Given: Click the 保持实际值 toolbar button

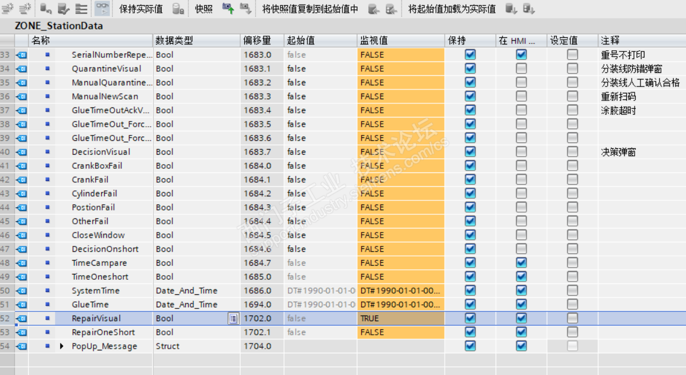Looking at the screenshot, I should (x=141, y=9).
